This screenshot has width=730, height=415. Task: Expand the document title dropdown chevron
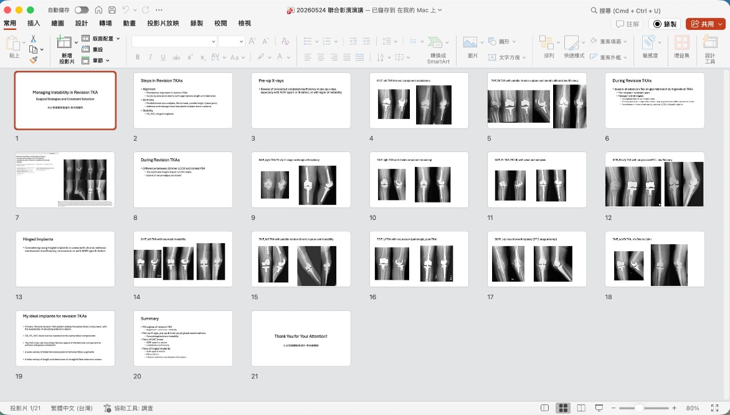coord(440,10)
